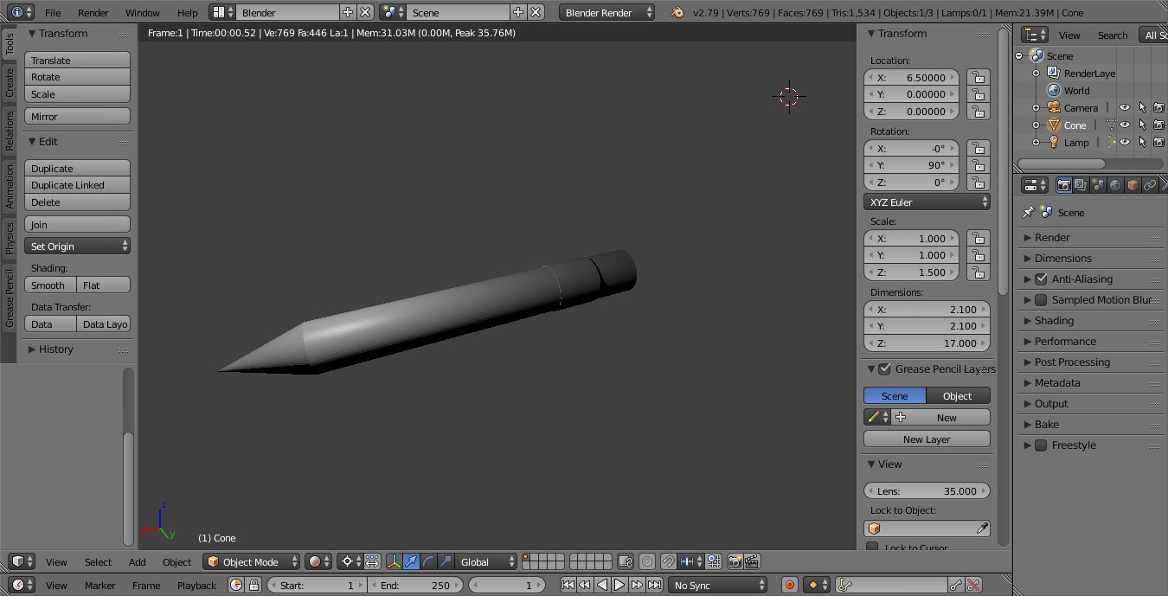Image resolution: width=1168 pixels, height=596 pixels.
Task: Click the Duplicate Linked button
Action: coord(77,185)
